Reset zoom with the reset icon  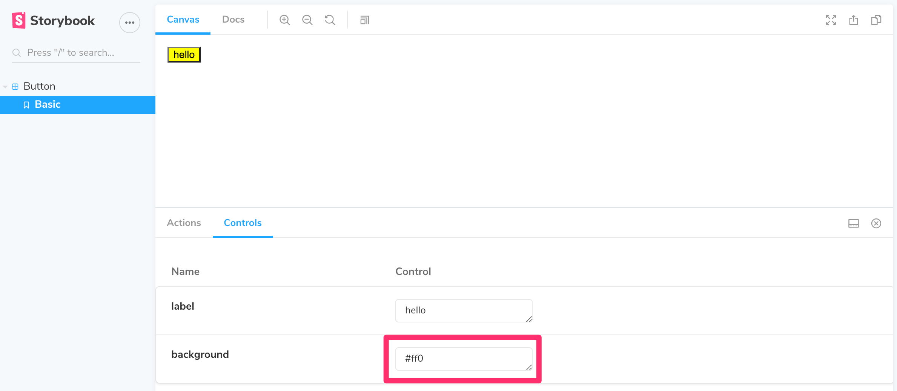click(330, 20)
